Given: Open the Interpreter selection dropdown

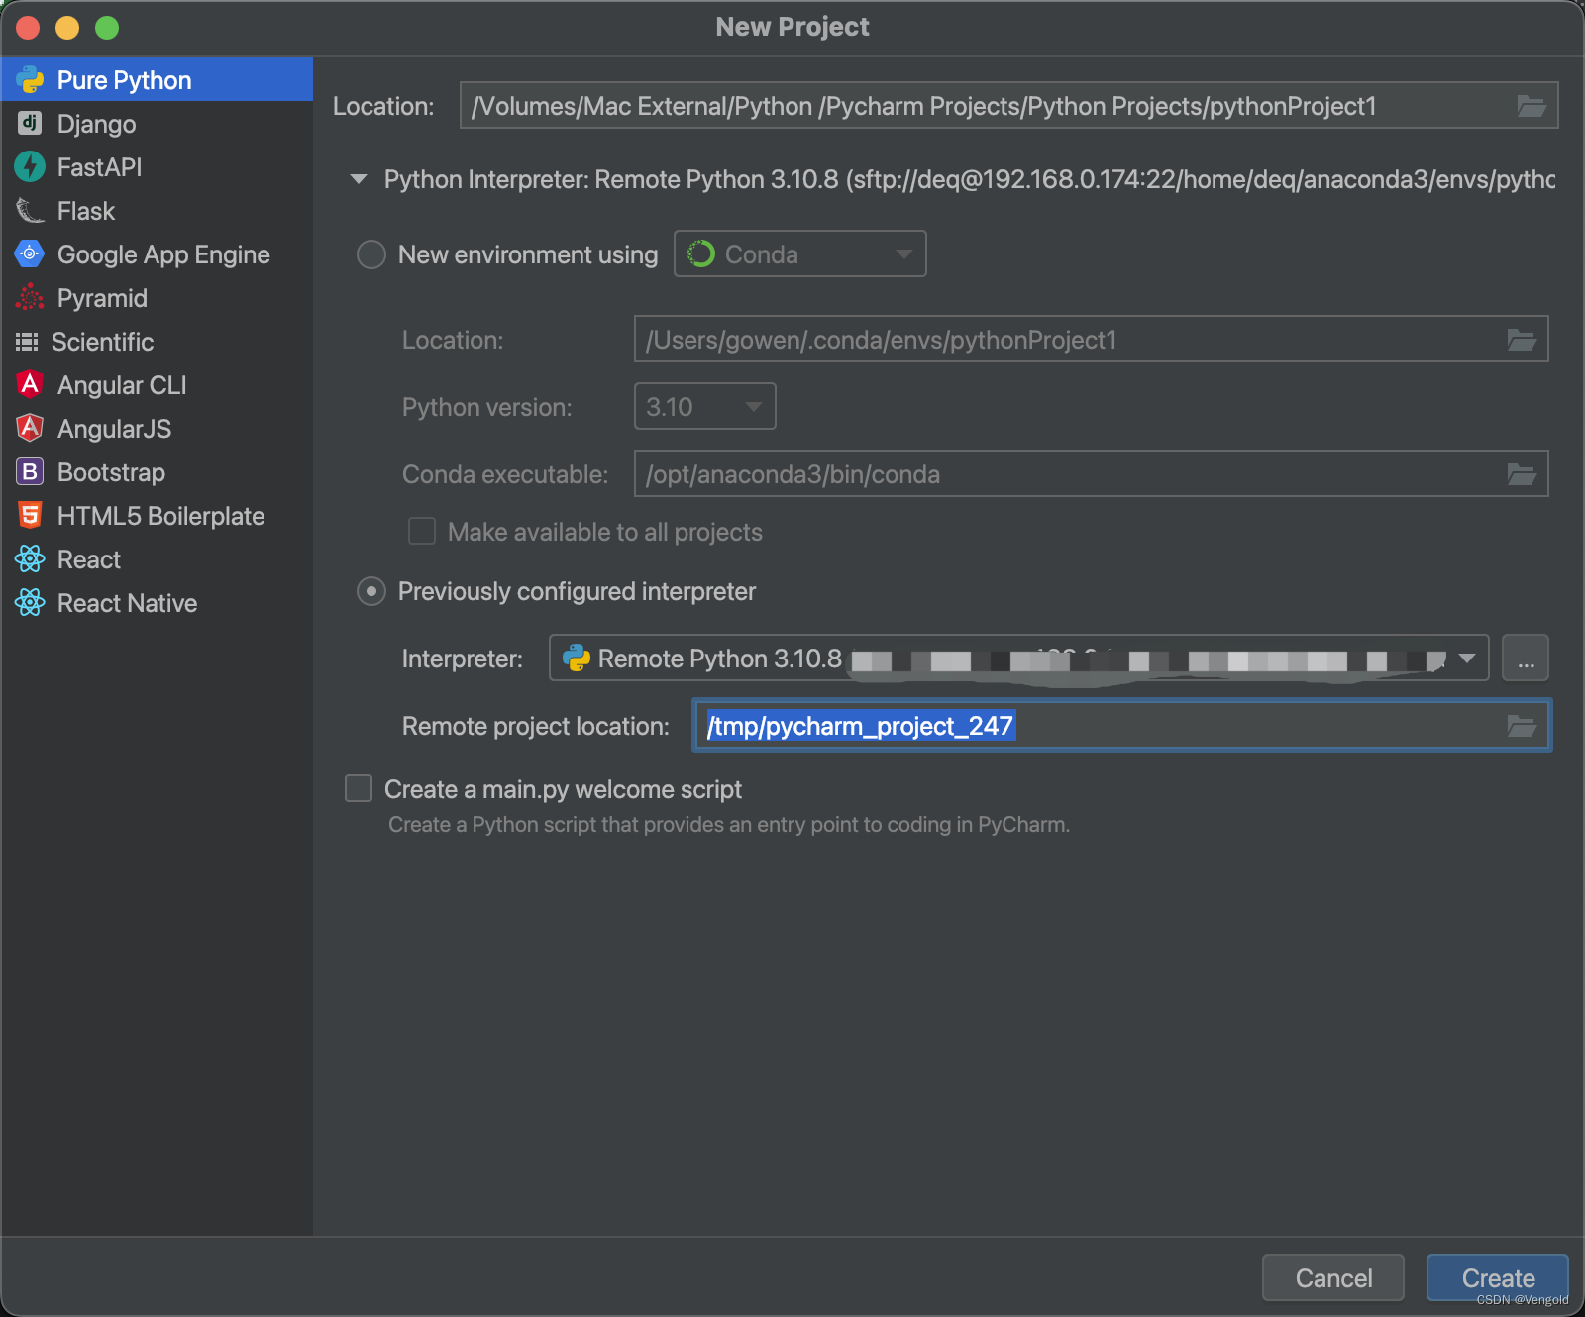Looking at the screenshot, I should [1018, 658].
